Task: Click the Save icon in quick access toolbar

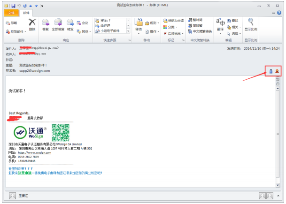Action: (x=14, y=5)
